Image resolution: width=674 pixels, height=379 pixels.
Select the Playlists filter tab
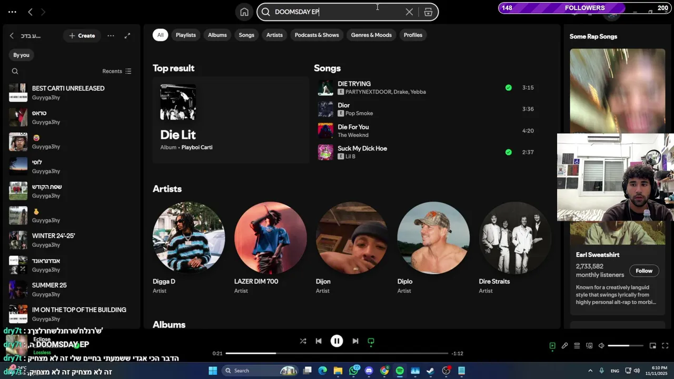coord(186,35)
